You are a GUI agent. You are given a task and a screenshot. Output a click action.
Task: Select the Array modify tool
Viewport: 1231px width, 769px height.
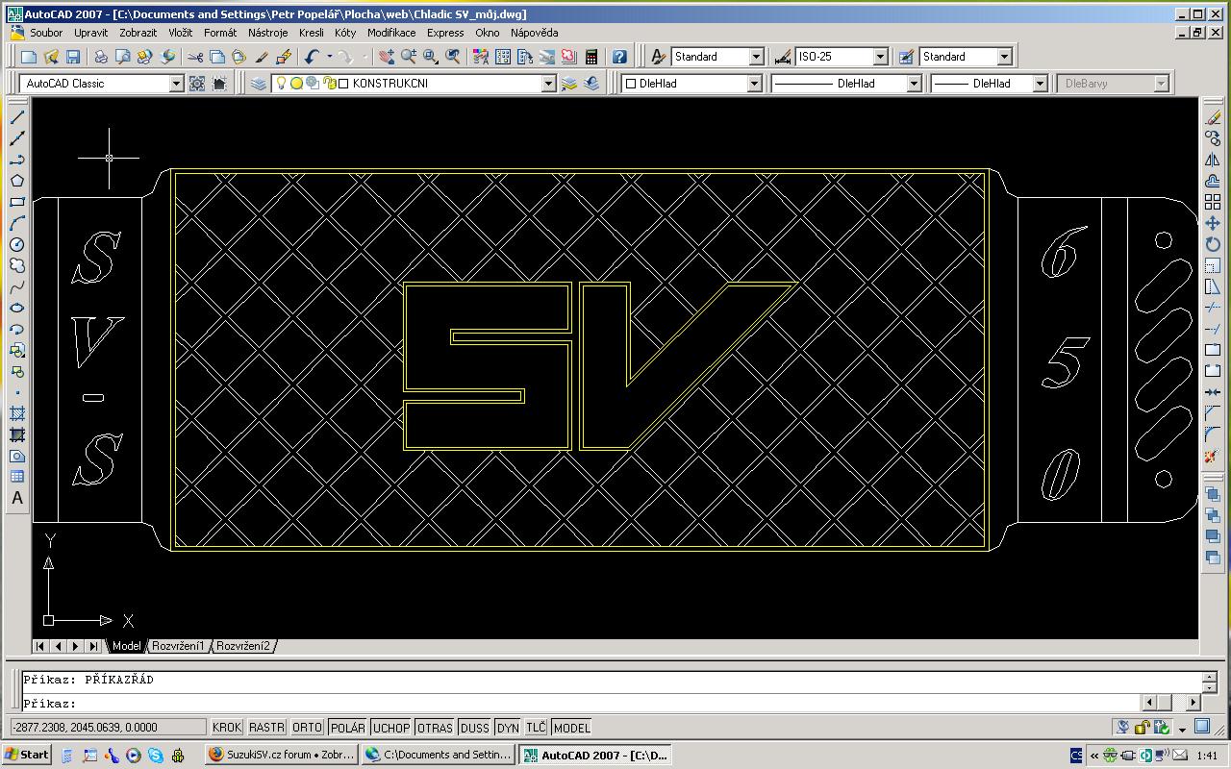click(1213, 202)
